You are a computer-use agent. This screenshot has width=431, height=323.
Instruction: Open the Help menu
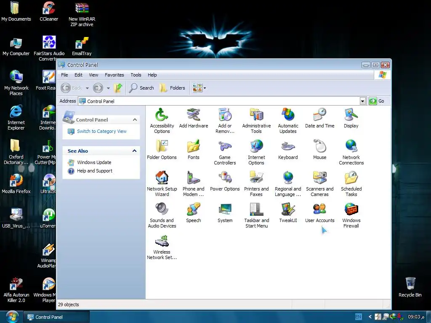(x=152, y=75)
